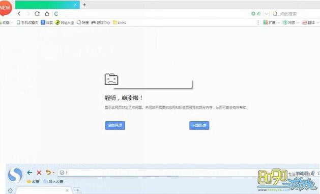Image resolution: width=320 pixels, height=194 pixels.
Task: Click the greyed forward arrow in 360 browser
Action: tap(28, 14)
